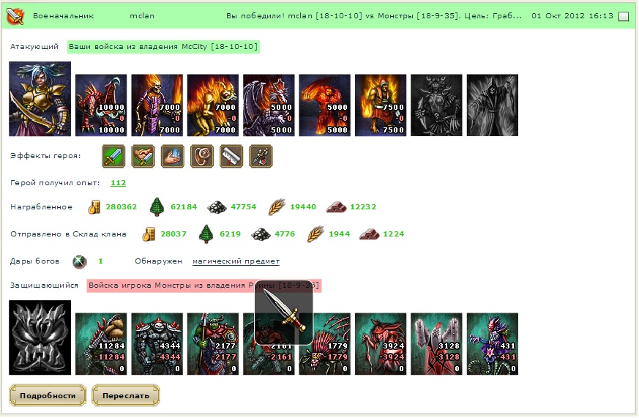Screen dimensions: 639x418
Task: Click the defender unit with 3128 troops
Action: 436,344
